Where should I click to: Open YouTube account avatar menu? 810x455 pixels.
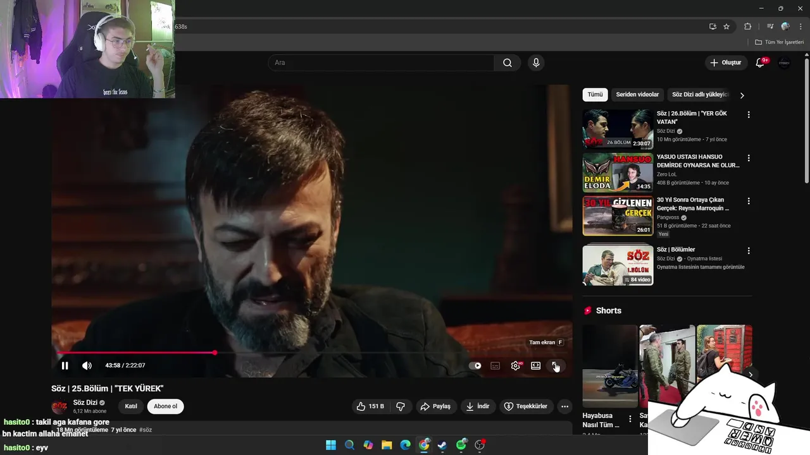click(785, 63)
